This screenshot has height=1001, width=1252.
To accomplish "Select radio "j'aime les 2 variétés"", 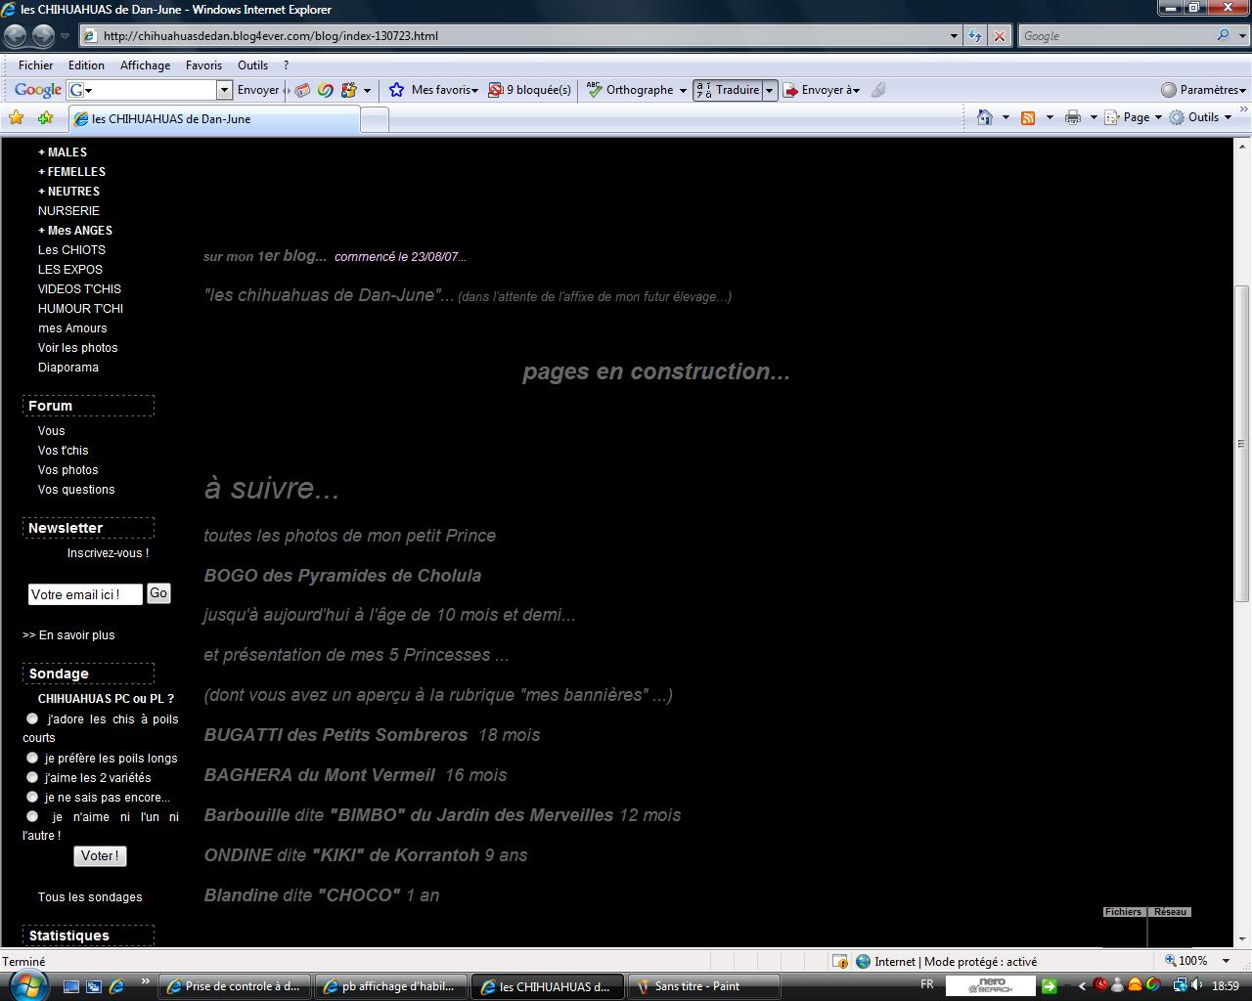I will click(x=32, y=777).
